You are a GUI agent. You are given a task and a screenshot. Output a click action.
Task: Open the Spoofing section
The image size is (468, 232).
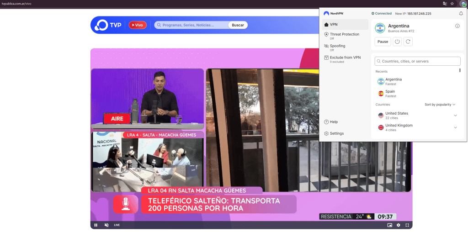click(x=346, y=47)
